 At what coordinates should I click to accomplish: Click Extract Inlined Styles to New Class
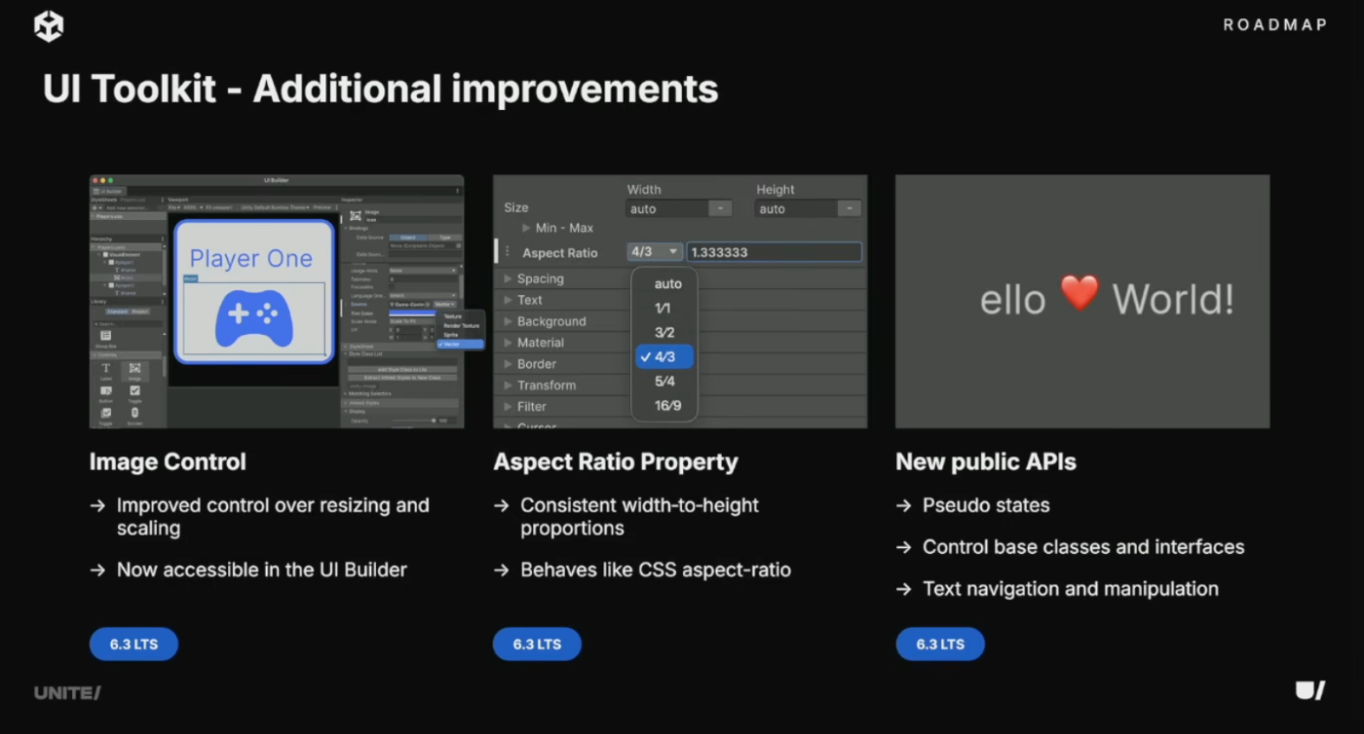coord(402,378)
